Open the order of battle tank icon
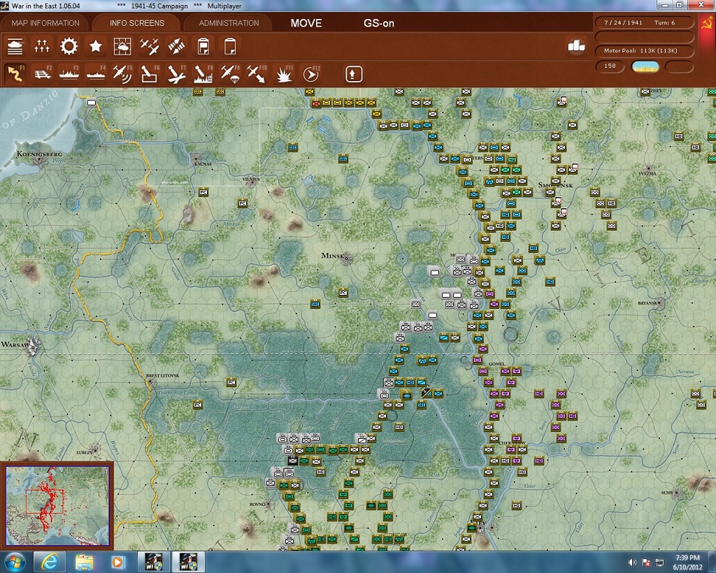Viewport: 716px width, 573px height. coord(15,47)
